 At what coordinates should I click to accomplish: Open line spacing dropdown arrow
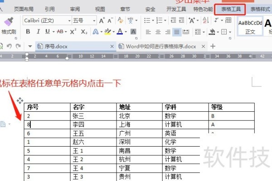coord(204,32)
